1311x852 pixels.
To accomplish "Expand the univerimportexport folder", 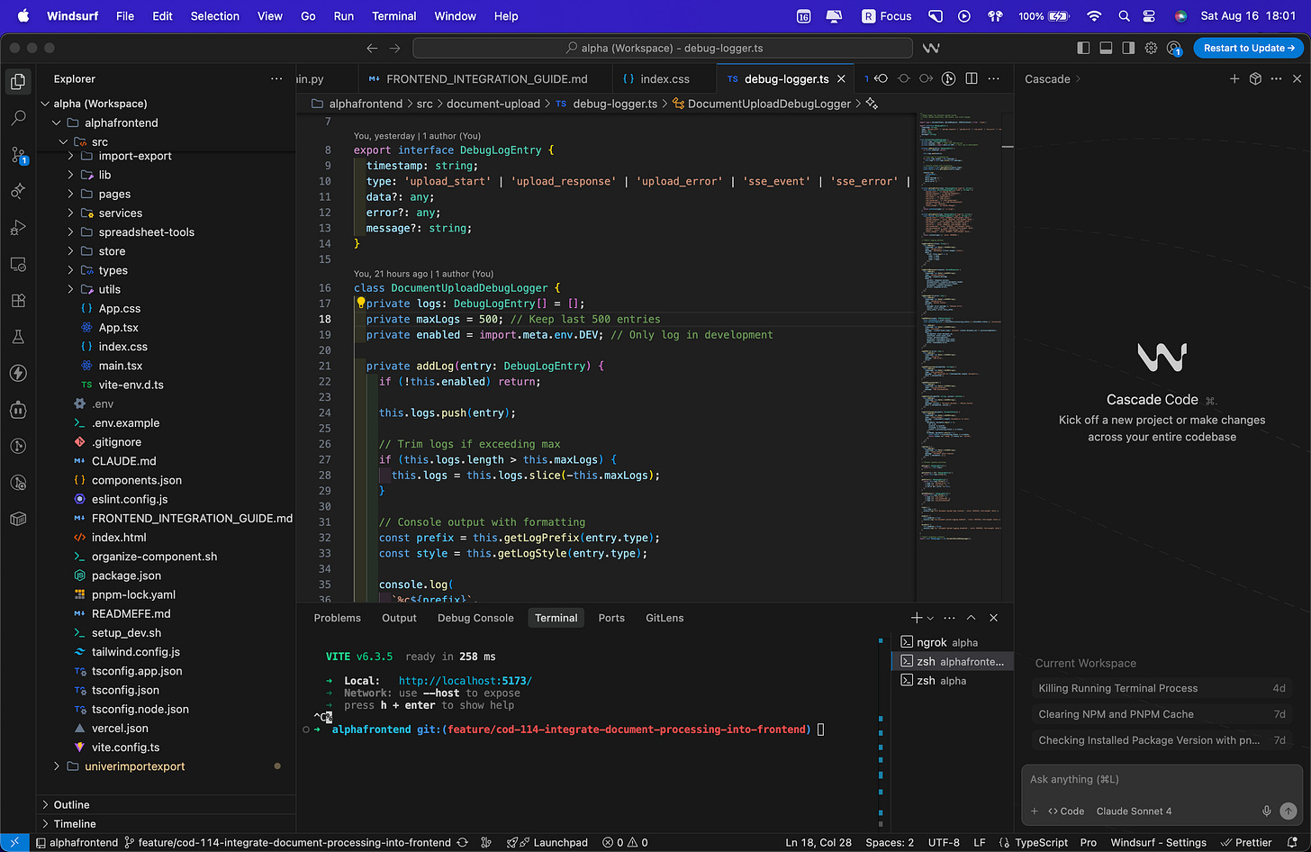I will pos(134,766).
